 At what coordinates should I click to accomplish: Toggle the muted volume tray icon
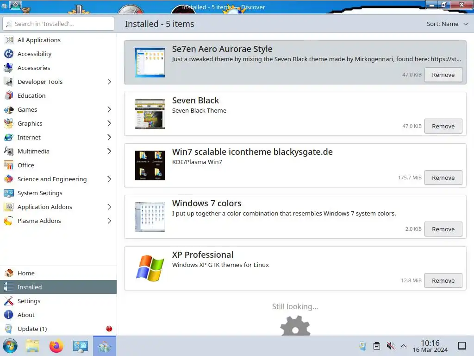[x=391, y=346]
